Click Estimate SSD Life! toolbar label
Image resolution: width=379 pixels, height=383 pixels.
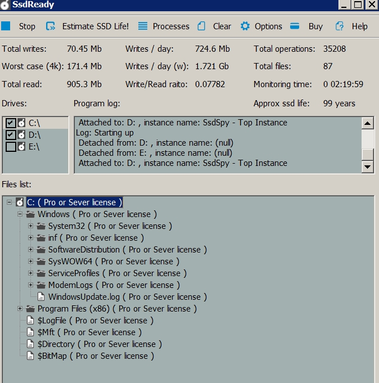[96, 26]
